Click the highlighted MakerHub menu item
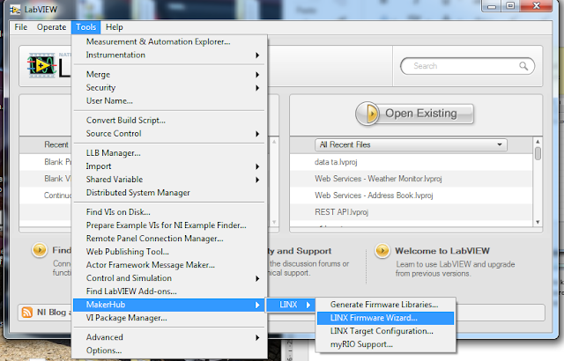The height and width of the screenshot is (361, 564). (x=169, y=305)
